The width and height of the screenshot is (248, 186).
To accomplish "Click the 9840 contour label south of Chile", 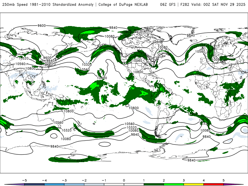I will (135, 135).
